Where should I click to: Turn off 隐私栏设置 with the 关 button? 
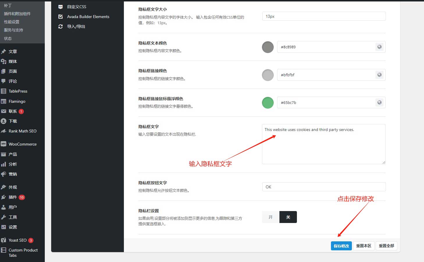point(288,217)
